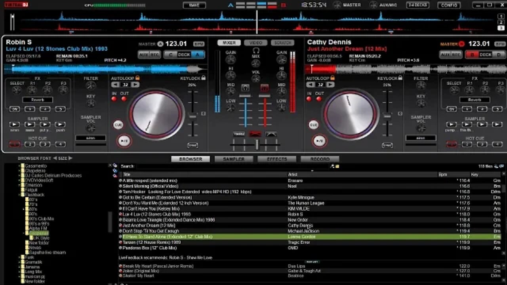Increase left deck autoloop length

pos(135,85)
